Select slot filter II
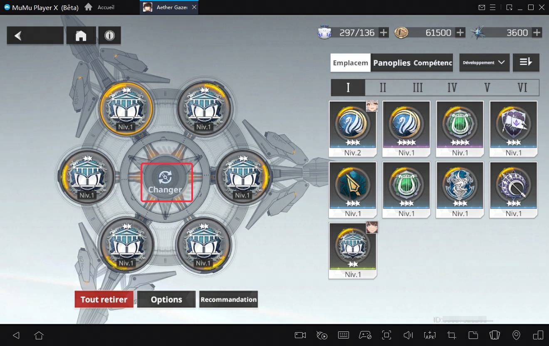 (x=383, y=88)
